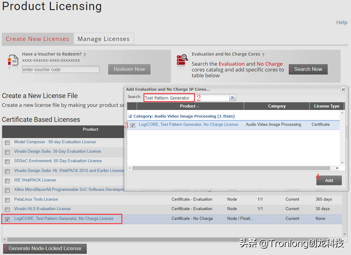Screen dimensions: 351x255
Task: Click dialog horizontal scrollbar thumb
Action: (231, 168)
